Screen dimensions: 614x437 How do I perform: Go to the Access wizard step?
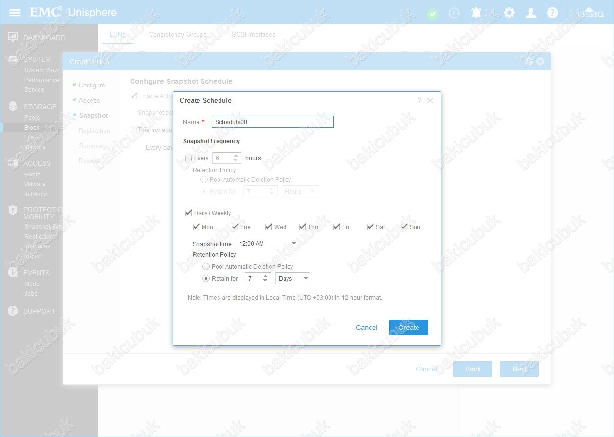coord(89,100)
